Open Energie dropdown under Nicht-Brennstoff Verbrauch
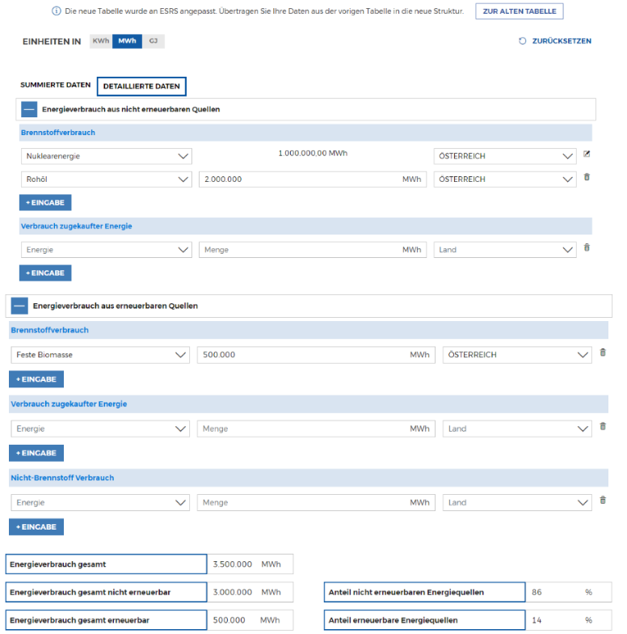This screenshot has height=634, width=627. (100, 503)
